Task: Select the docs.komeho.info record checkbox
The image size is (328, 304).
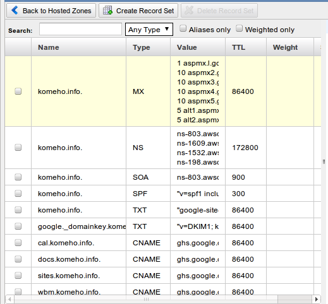Action: (x=18, y=259)
